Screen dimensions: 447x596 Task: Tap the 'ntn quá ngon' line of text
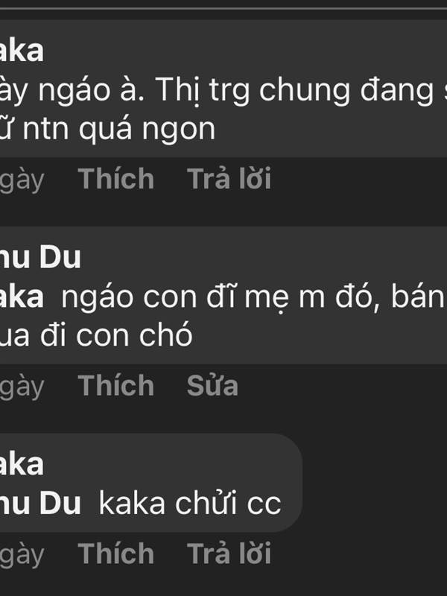pos(107,129)
